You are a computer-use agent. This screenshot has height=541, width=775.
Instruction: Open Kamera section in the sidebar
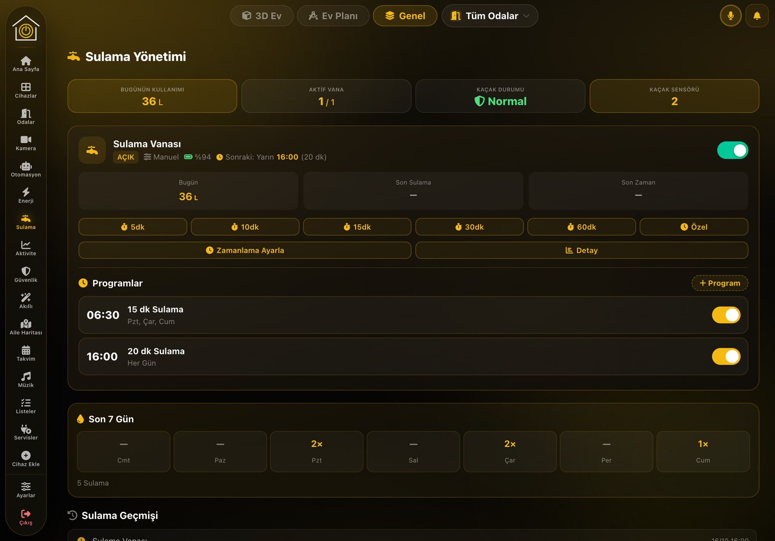click(x=26, y=143)
